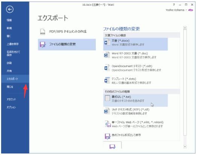This screenshot has height=155, width=197.
Task: Click the PDF/XPS document icon
Action: tap(42, 32)
